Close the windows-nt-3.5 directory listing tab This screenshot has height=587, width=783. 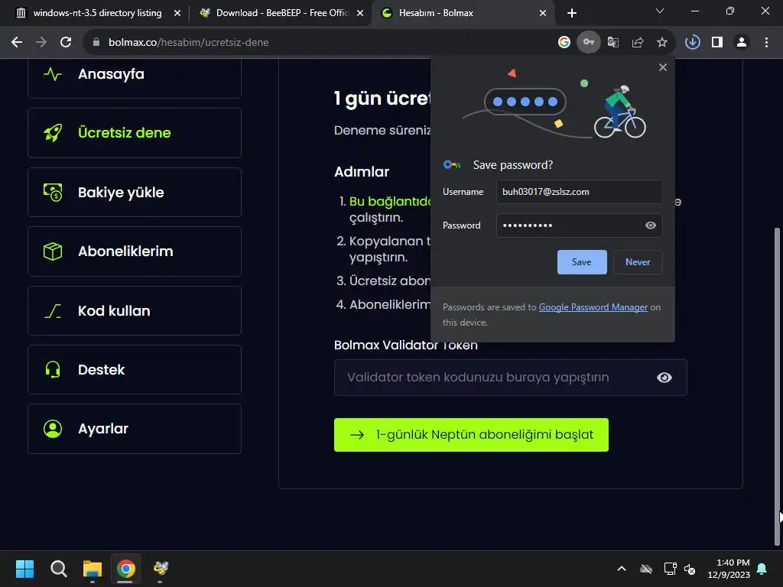[x=177, y=13]
